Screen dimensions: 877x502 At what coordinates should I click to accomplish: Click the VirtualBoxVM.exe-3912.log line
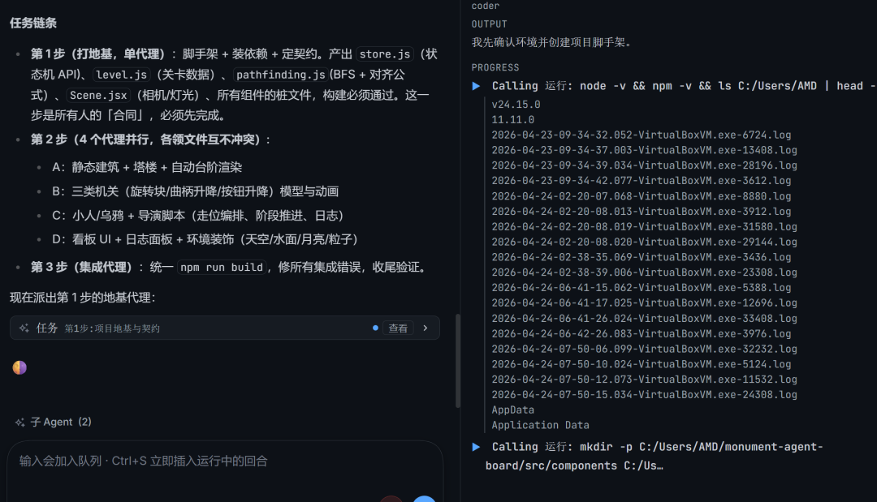(641, 212)
